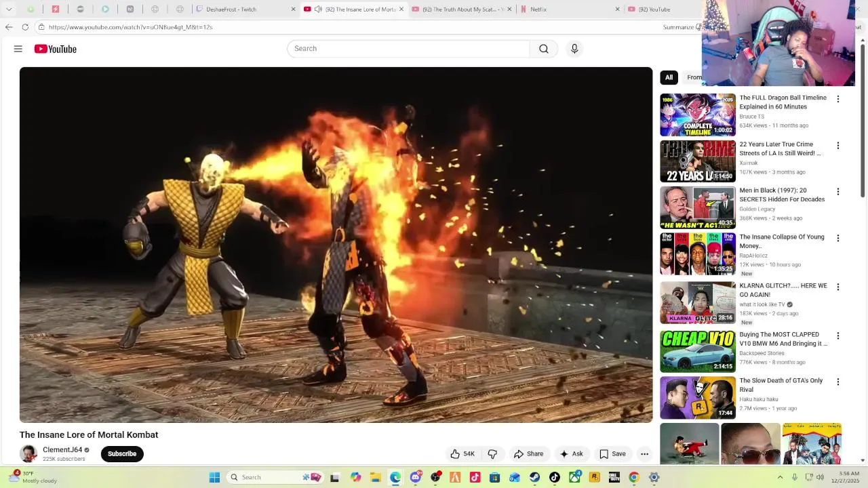Open options for Men in Black video
868x488 pixels.
click(838, 192)
